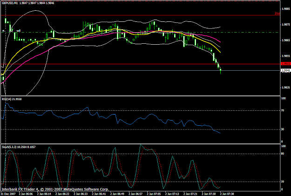Click the '2 Jan 07:30' time label
Image resolution: width=291 pixels, height=196 pixels.
coord(209,194)
